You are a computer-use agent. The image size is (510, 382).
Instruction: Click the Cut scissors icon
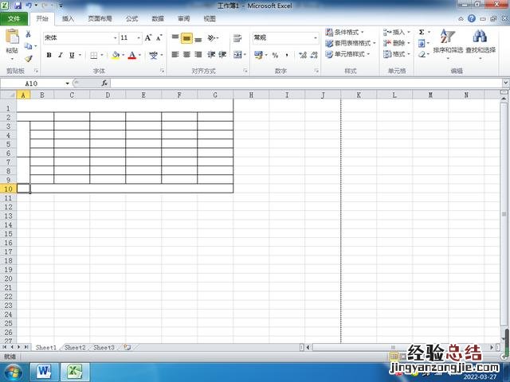(29, 34)
